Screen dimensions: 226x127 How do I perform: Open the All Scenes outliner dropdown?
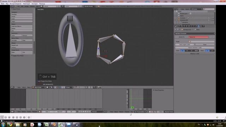click(197, 9)
